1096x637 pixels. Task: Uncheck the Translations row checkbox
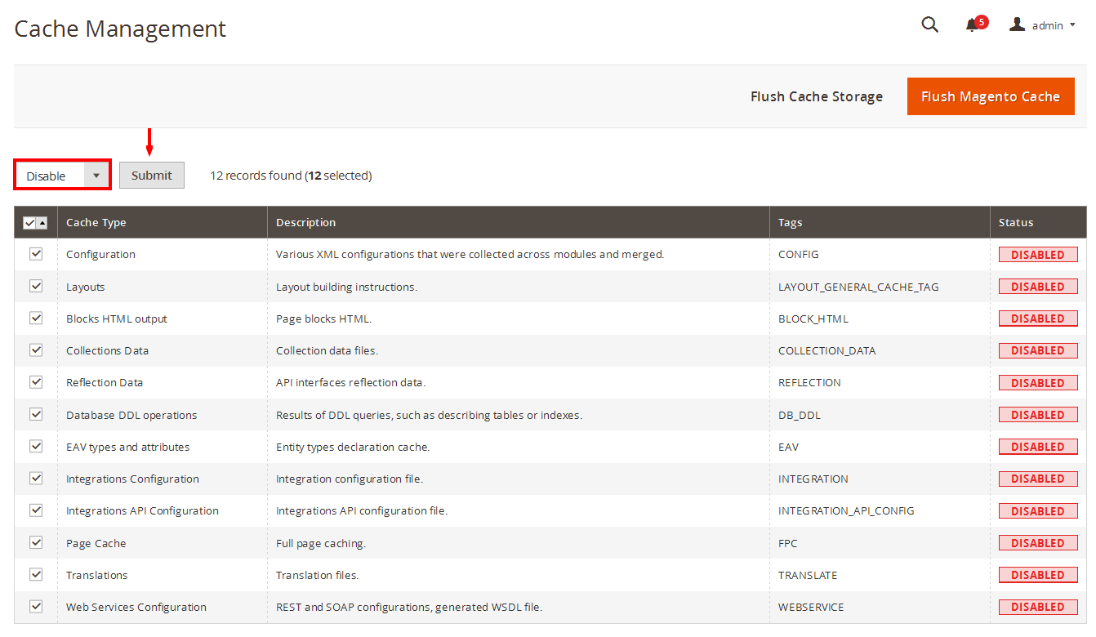point(36,574)
